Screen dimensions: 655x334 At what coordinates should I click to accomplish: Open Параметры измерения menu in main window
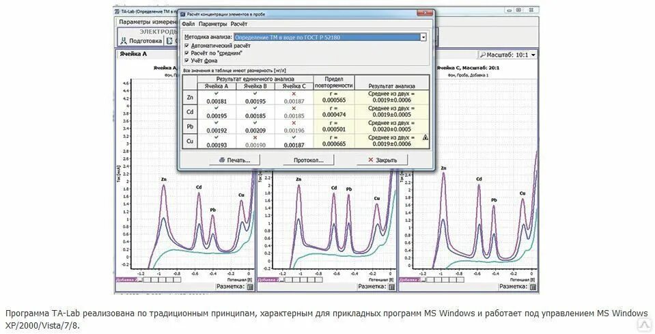tap(148, 22)
